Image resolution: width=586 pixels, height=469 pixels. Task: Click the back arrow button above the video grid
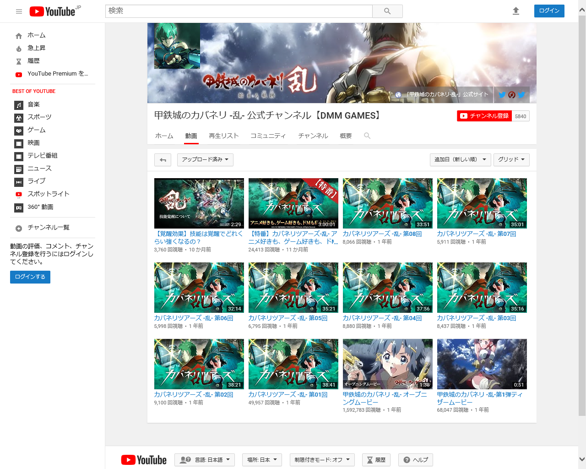coord(163,160)
